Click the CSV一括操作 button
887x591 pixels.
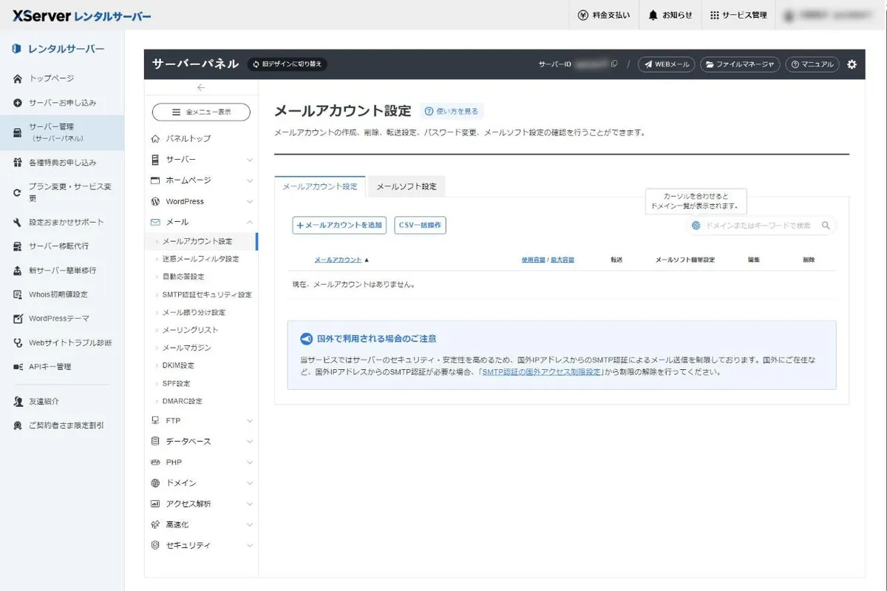(420, 225)
